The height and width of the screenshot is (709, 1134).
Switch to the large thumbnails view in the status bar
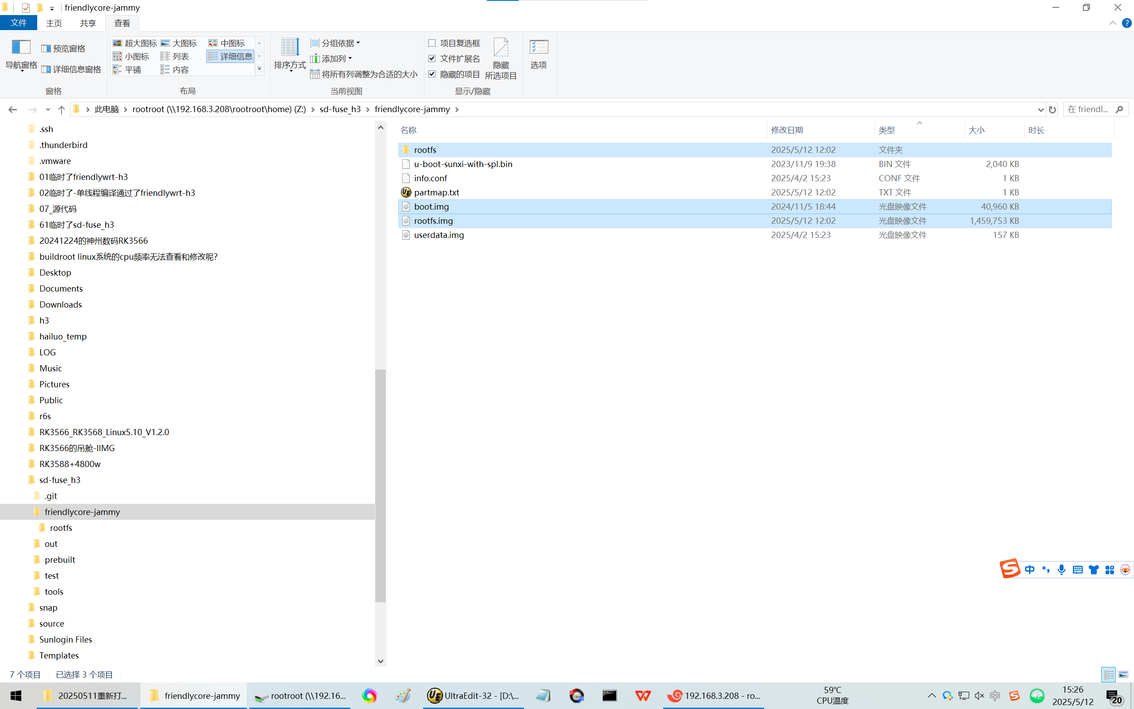pos(1123,674)
